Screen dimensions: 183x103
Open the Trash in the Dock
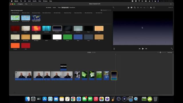(x=155, y=99)
